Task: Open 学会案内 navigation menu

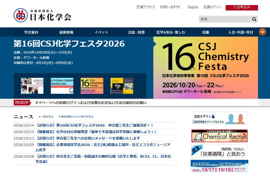Action: click(x=31, y=32)
